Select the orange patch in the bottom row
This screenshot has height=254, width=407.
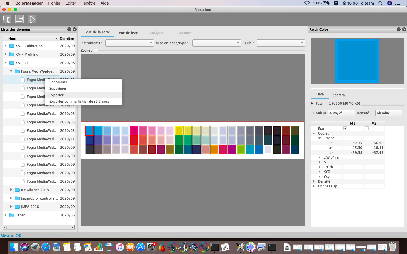[x=215, y=149]
